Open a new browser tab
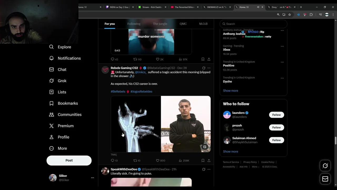 point(301,7)
